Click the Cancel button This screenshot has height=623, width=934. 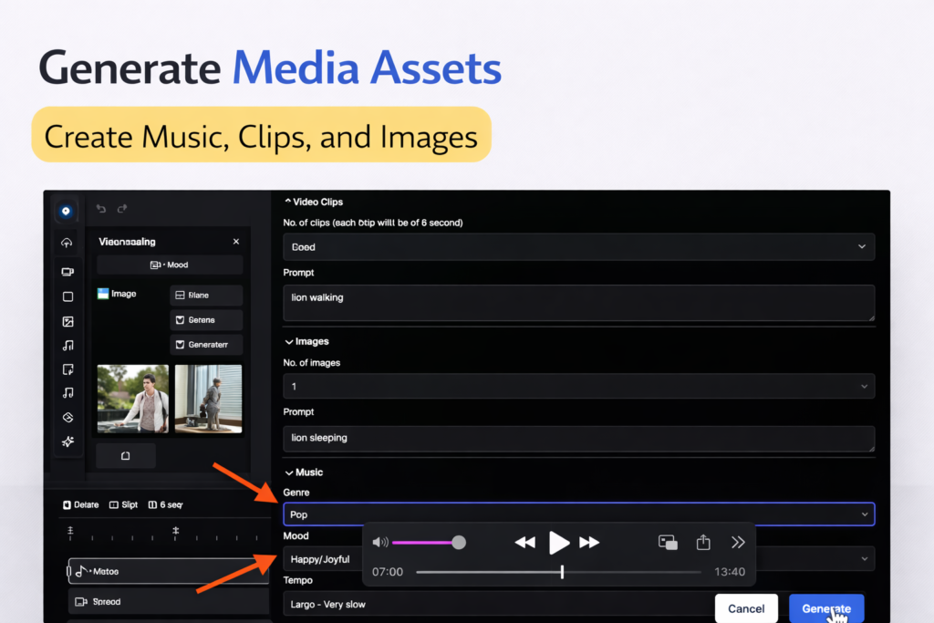point(746,608)
